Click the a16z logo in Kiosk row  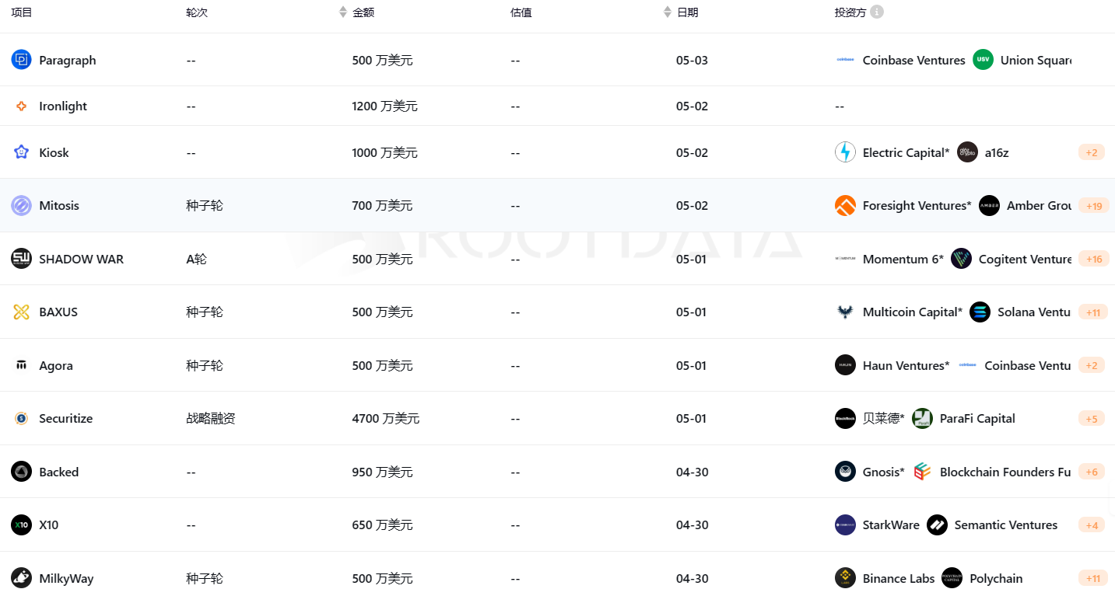pyautogui.click(x=967, y=152)
